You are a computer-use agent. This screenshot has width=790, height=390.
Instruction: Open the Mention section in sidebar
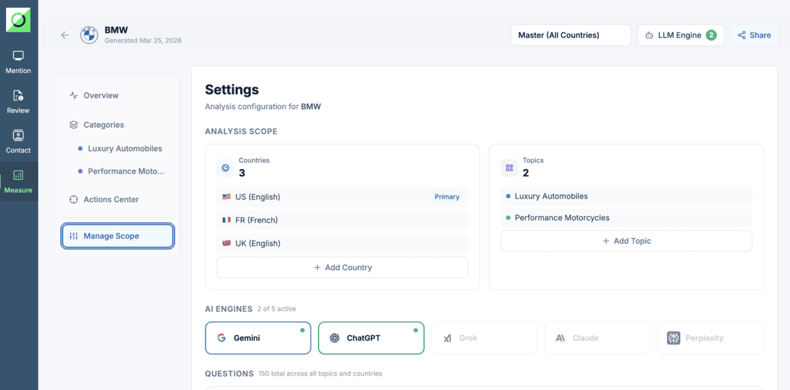tap(18, 62)
